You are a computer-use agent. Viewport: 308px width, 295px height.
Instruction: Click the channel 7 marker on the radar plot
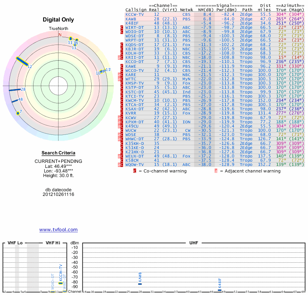tap(18, 113)
